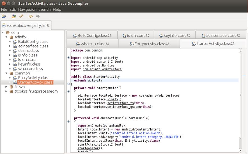
Task: Open the File menu
Action: tap(4, 10)
